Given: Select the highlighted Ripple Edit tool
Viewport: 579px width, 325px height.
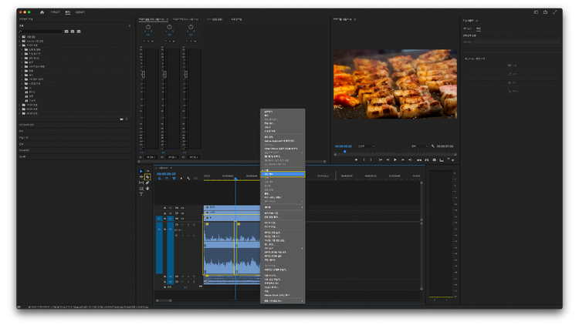Looking at the screenshot, I should pos(147,177).
